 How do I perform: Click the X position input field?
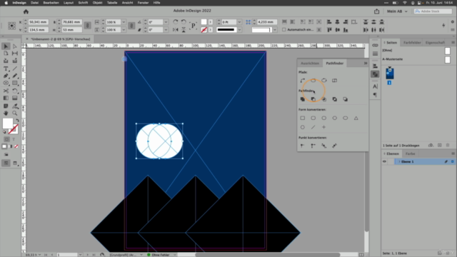38,22
